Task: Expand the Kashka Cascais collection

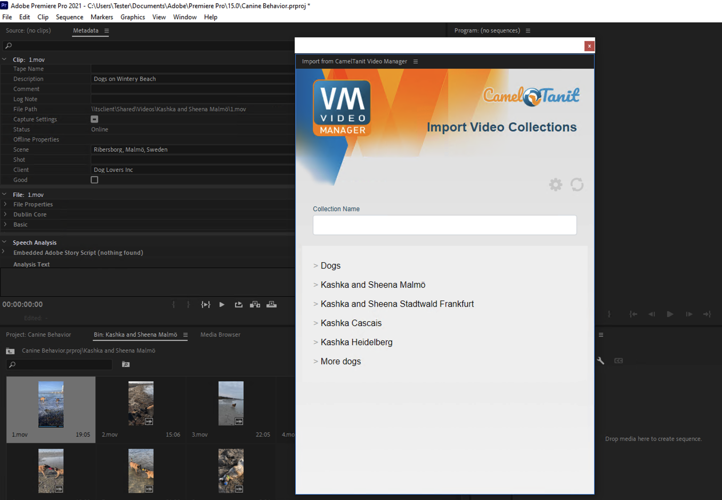Action: [315, 323]
